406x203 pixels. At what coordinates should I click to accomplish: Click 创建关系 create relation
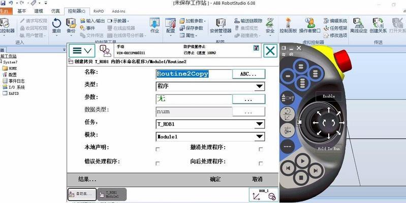378,25
